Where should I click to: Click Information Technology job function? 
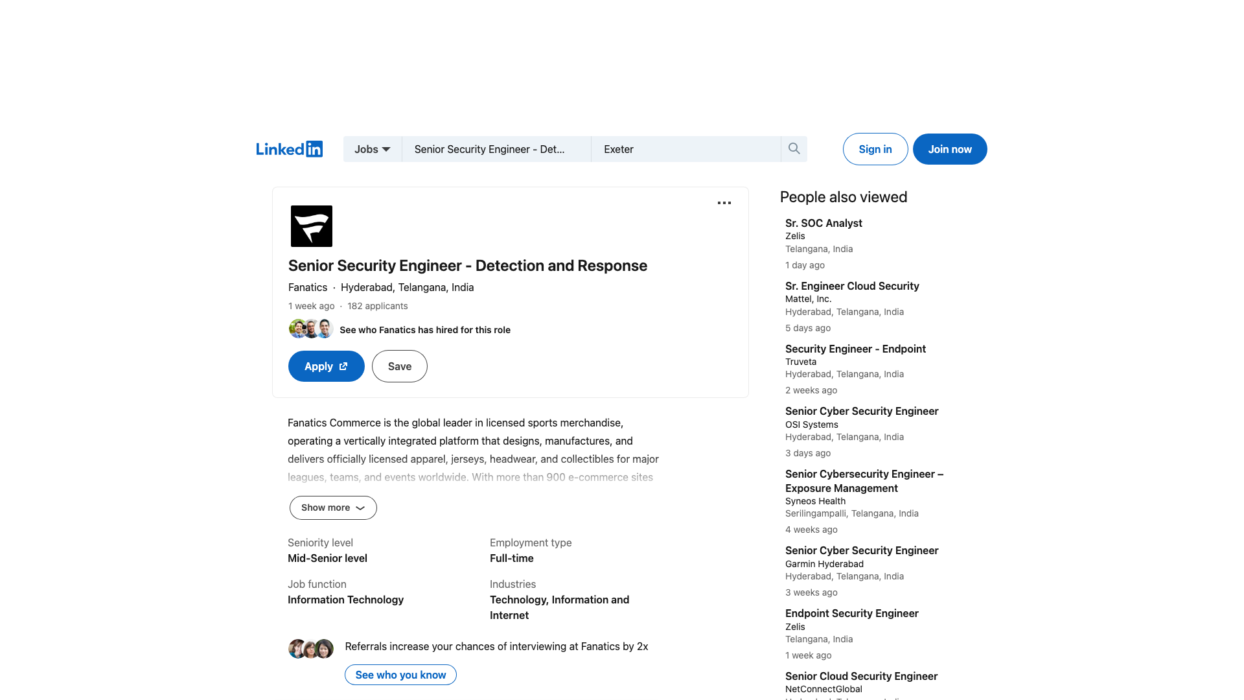click(345, 600)
